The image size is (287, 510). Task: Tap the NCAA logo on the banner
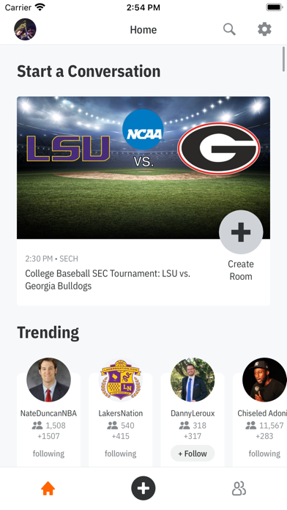143,130
